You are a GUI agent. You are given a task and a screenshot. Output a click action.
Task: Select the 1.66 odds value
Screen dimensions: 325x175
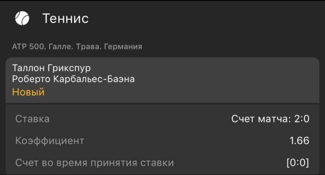point(299,141)
